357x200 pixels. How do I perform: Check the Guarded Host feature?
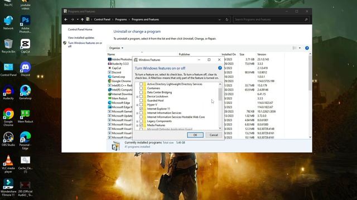(141, 101)
